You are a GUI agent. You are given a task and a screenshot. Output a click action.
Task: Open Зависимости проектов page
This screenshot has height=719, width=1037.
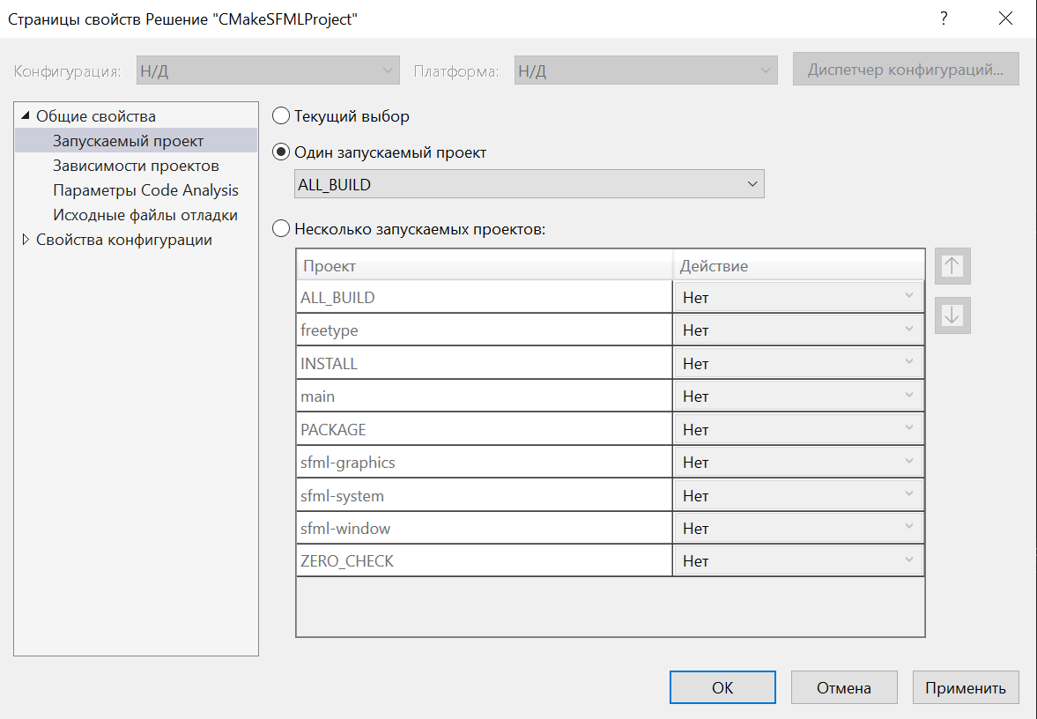point(136,166)
